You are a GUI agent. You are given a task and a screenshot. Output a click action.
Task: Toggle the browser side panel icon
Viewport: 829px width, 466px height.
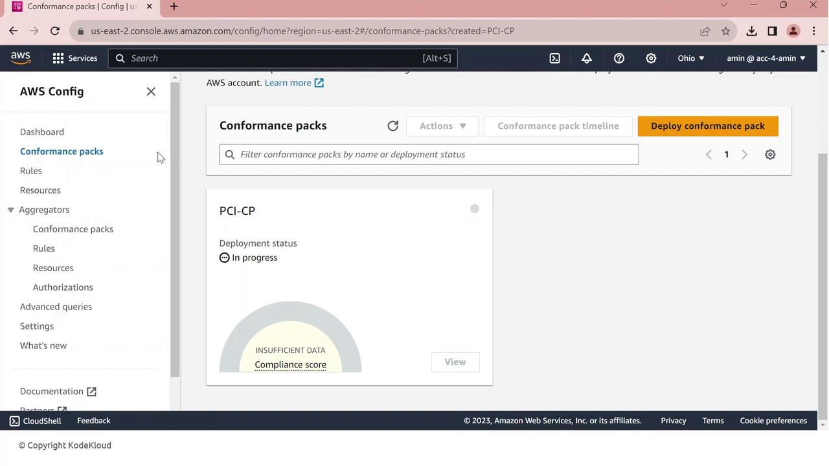pyautogui.click(x=772, y=31)
